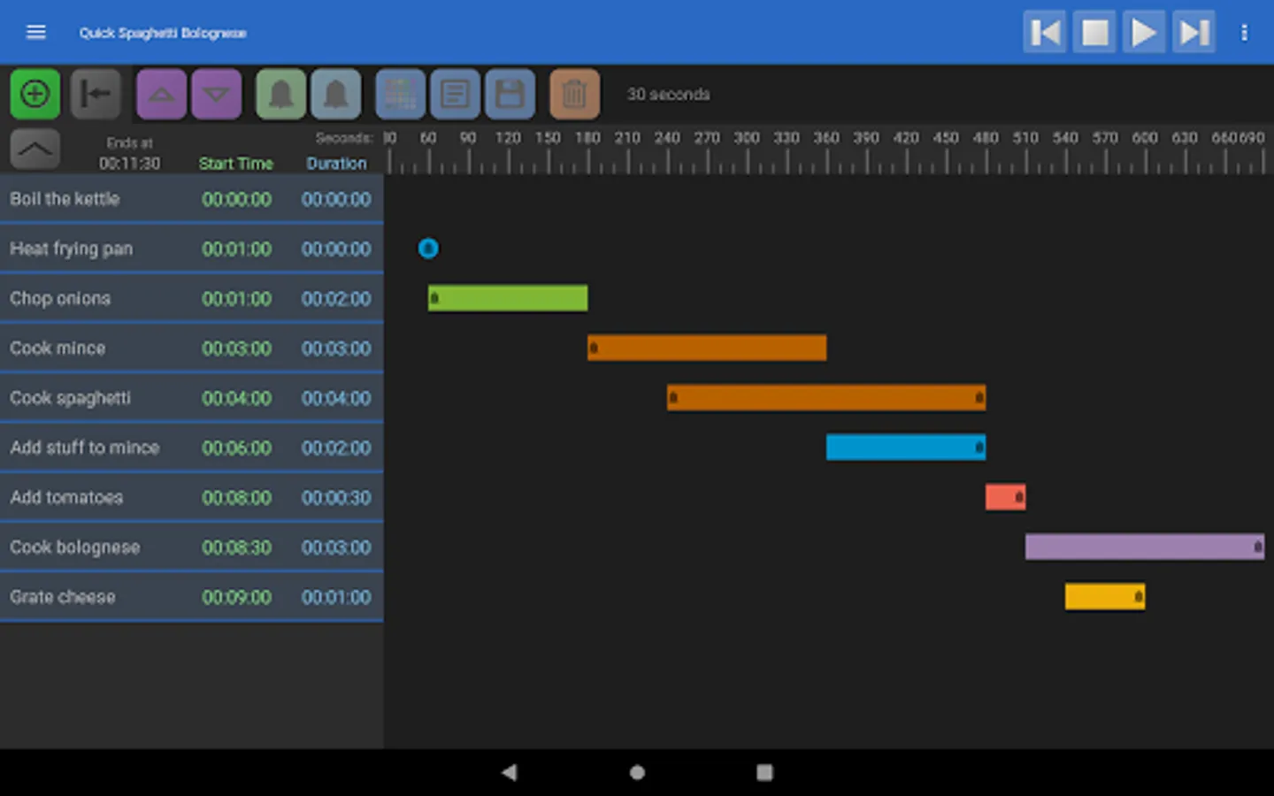Click the Quick Spaghetti Bolognese title
The width and height of the screenshot is (1274, 796).
point(163,33)
